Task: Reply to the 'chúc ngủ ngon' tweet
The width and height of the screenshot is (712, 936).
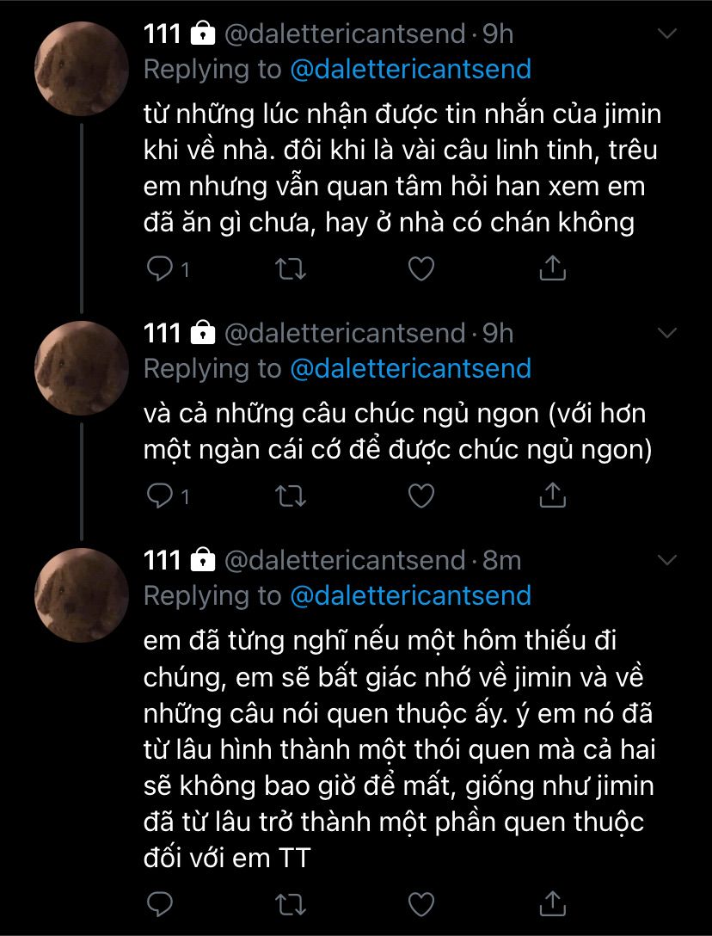Action: click(160, 495)
